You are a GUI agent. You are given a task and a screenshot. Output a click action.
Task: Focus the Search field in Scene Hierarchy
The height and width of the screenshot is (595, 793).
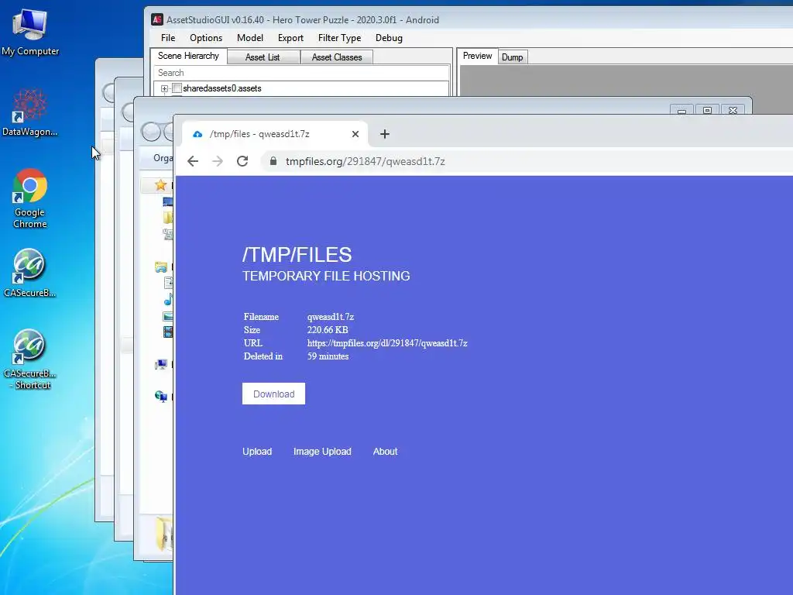[x=301, y=73]
